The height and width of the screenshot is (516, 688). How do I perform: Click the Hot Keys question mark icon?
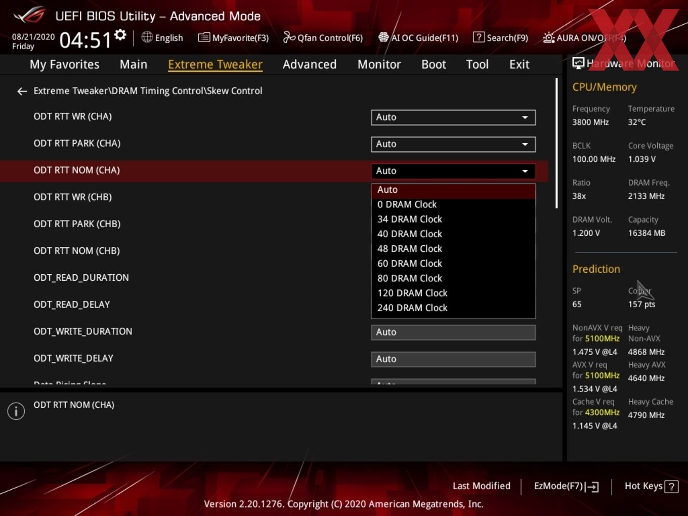671,487
